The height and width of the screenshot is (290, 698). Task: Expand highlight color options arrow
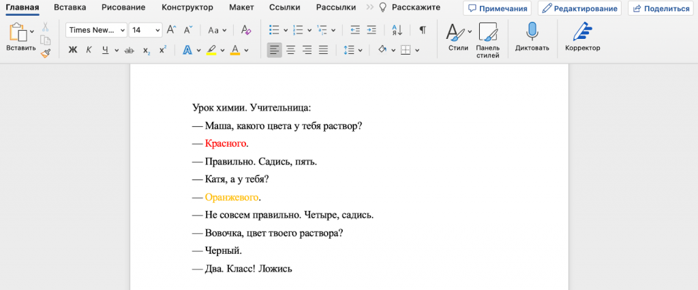tap(222, 50)
